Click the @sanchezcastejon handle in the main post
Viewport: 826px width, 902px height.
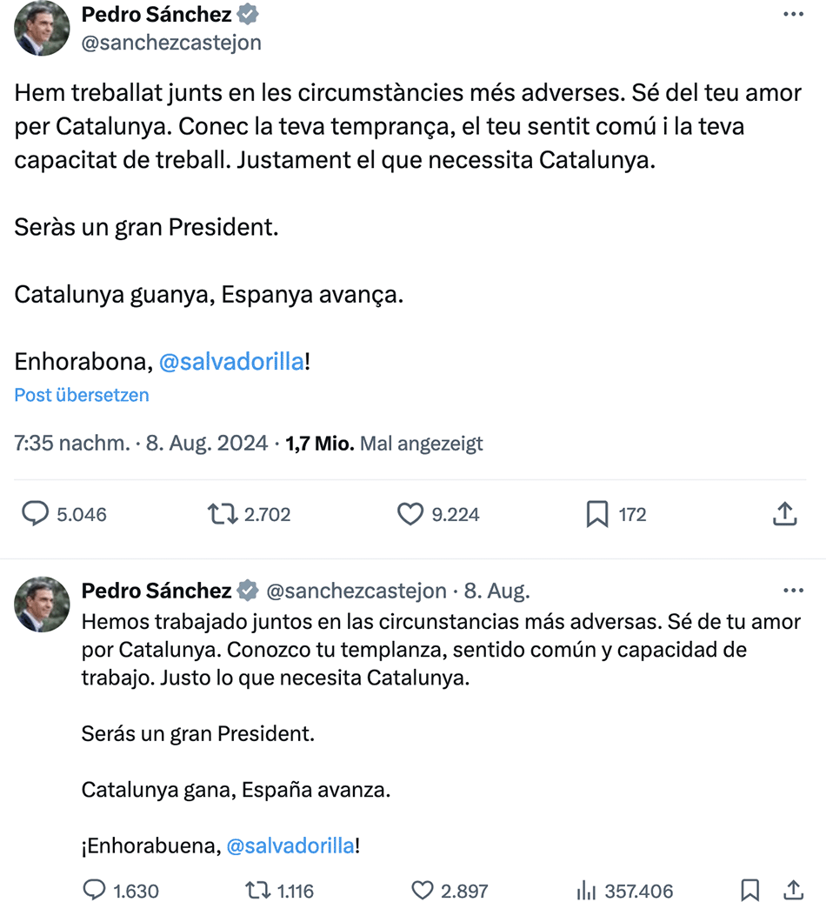tap(171, 42)
